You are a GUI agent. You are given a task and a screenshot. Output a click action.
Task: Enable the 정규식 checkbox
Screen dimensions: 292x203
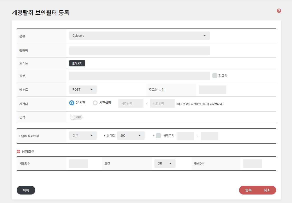pos(215,76)
